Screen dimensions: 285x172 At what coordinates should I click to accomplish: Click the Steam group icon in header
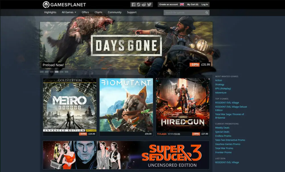tap(139, 5)
